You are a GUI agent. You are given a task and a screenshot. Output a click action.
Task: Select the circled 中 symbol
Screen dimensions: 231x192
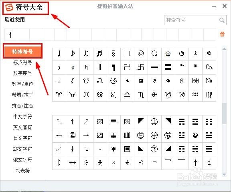pos(154,135)
